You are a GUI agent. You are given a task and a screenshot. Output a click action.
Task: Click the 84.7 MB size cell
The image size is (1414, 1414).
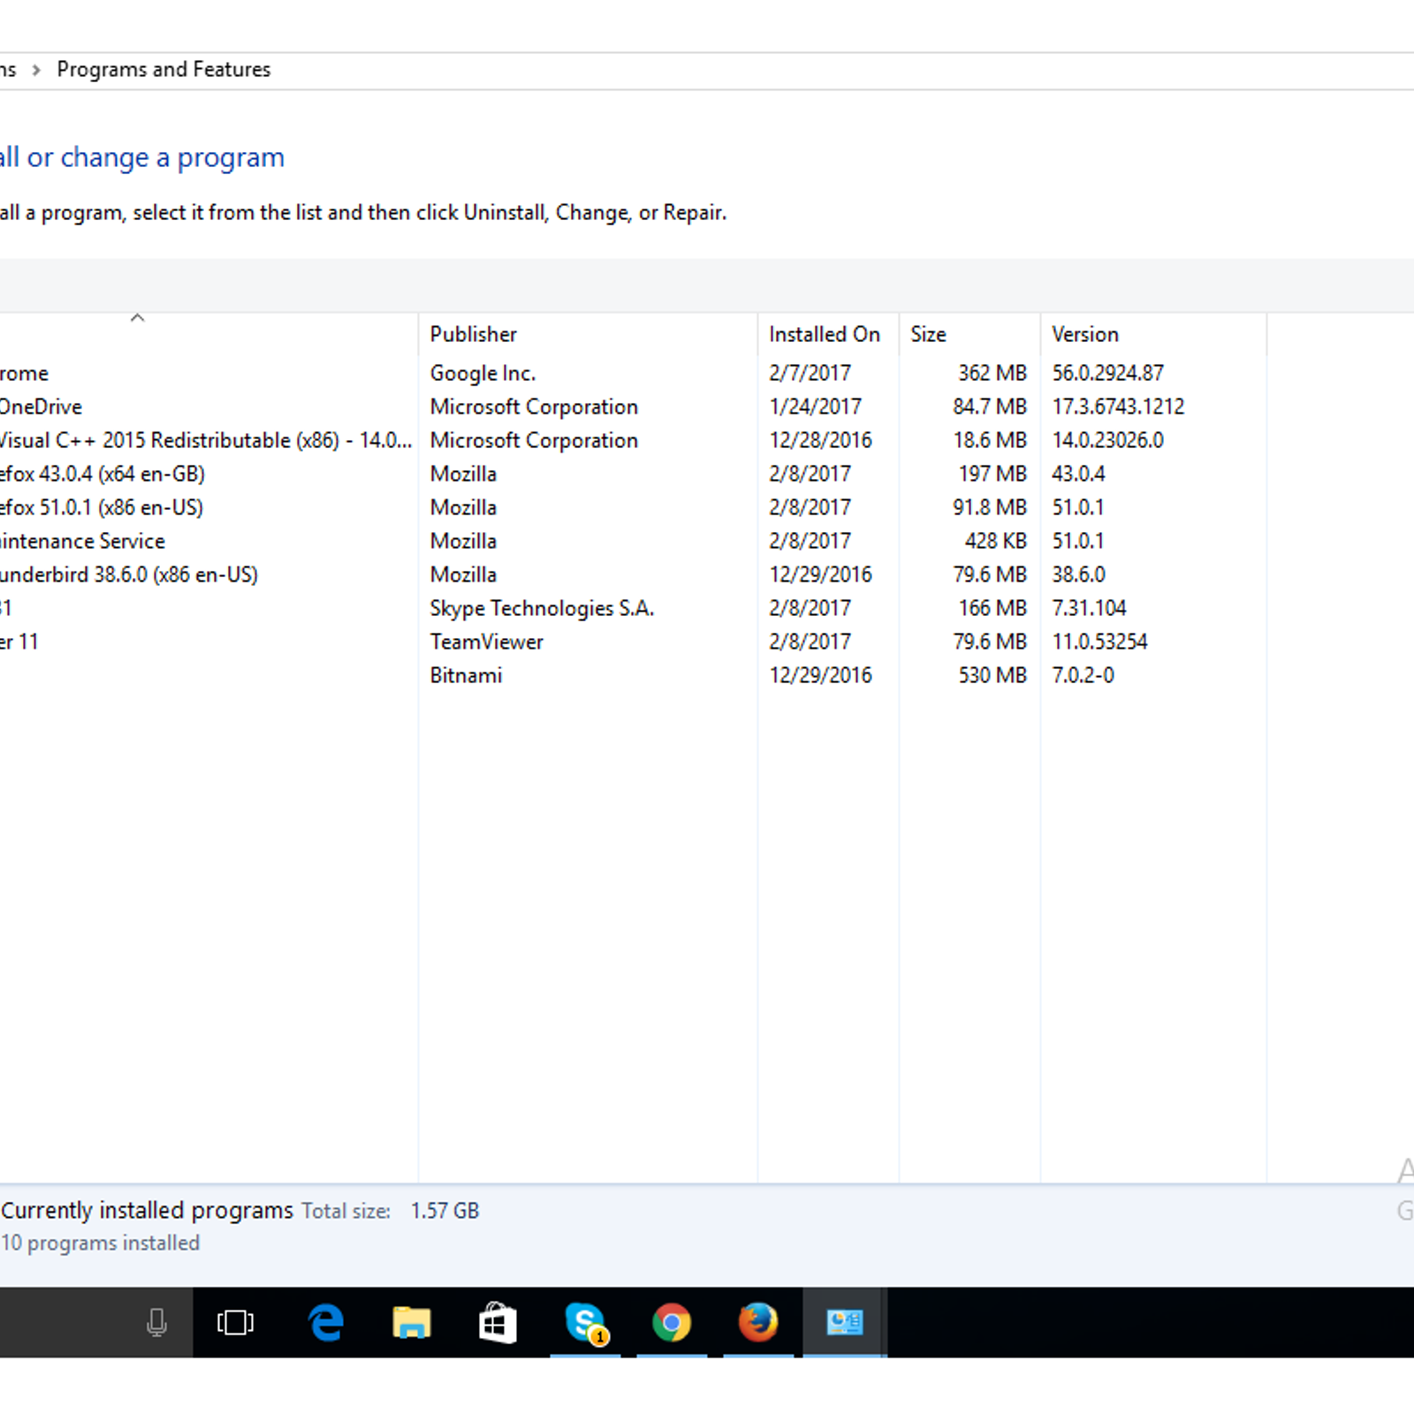[990, 407]
